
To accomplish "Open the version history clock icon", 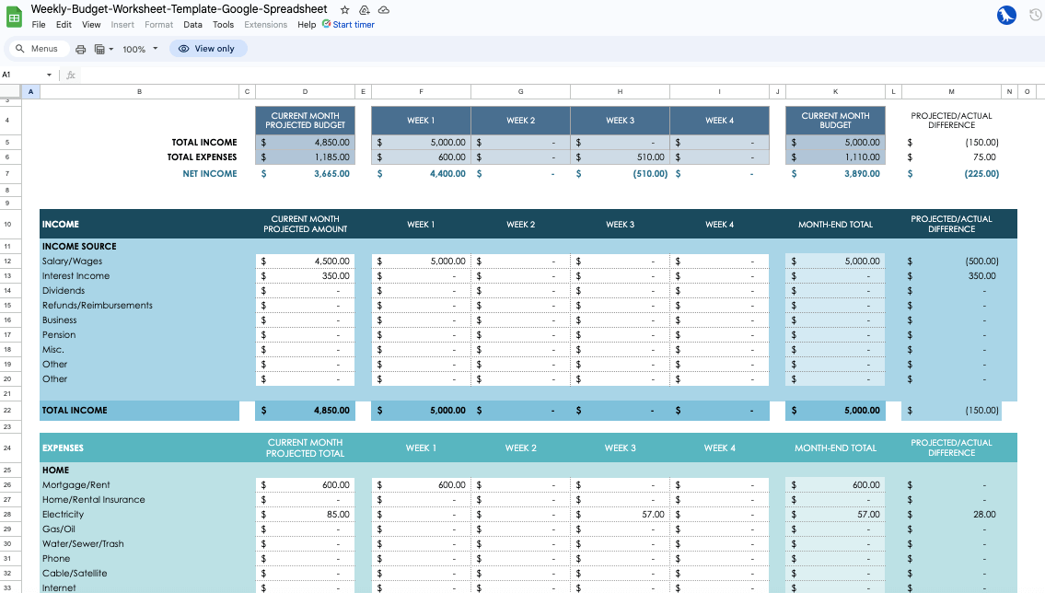I will [1035, 15].
